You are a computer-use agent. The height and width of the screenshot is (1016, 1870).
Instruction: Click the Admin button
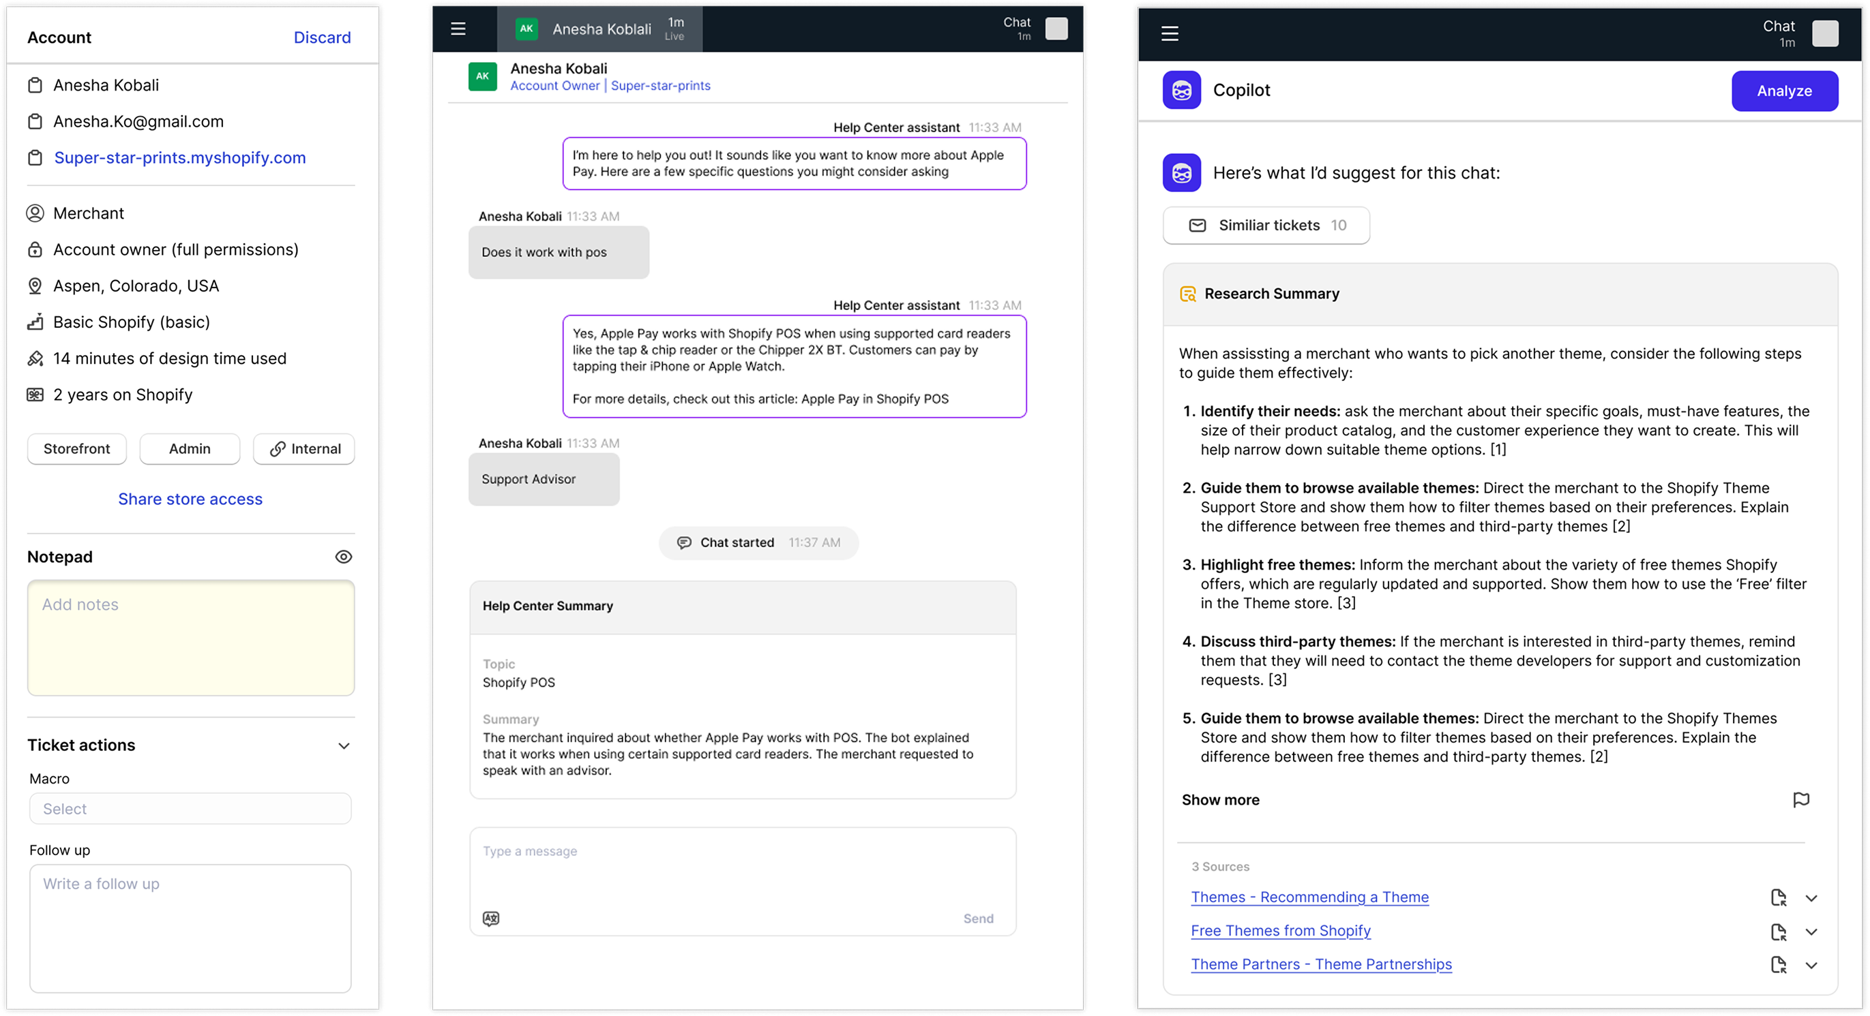(190, 449)
